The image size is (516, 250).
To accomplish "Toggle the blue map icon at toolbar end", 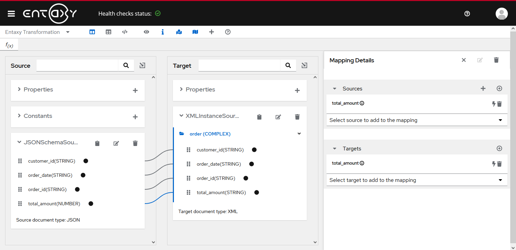I will pos(195,32).
